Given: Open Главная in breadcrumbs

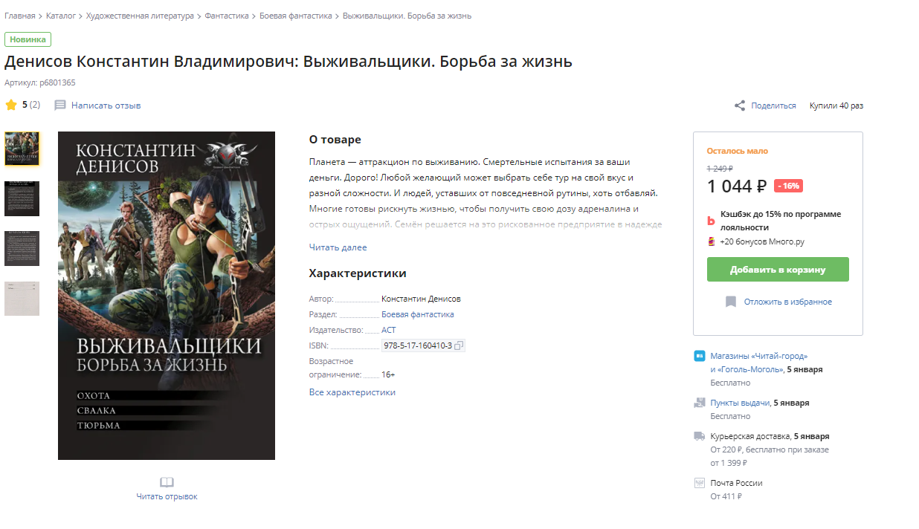Looking at the screenshot, I should [x=19, y=16].
